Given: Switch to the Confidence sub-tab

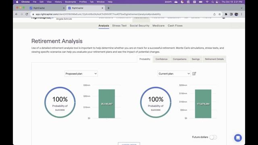Looking at the screenshot, I should 161,59.
